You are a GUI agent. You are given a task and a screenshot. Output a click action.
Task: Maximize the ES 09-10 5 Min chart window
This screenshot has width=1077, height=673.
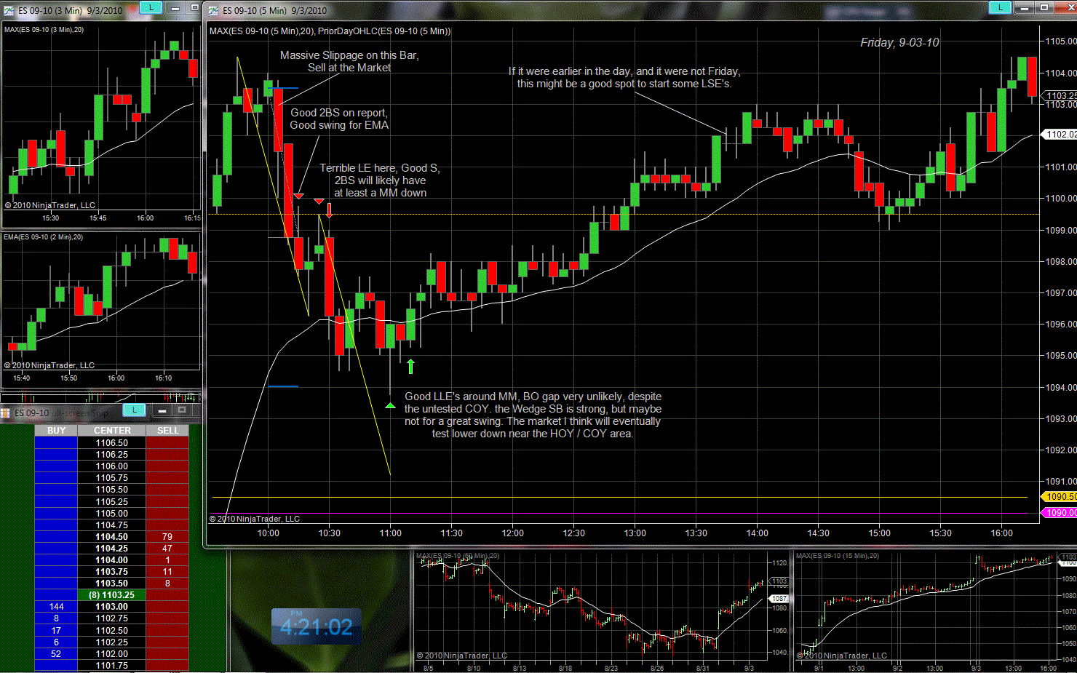[1044, 8]
